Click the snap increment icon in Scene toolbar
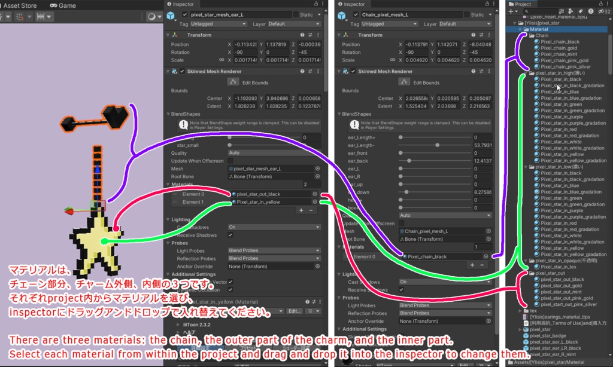Image resolution: width=613 pixels, height=367 pixels. tap(40, 17)
